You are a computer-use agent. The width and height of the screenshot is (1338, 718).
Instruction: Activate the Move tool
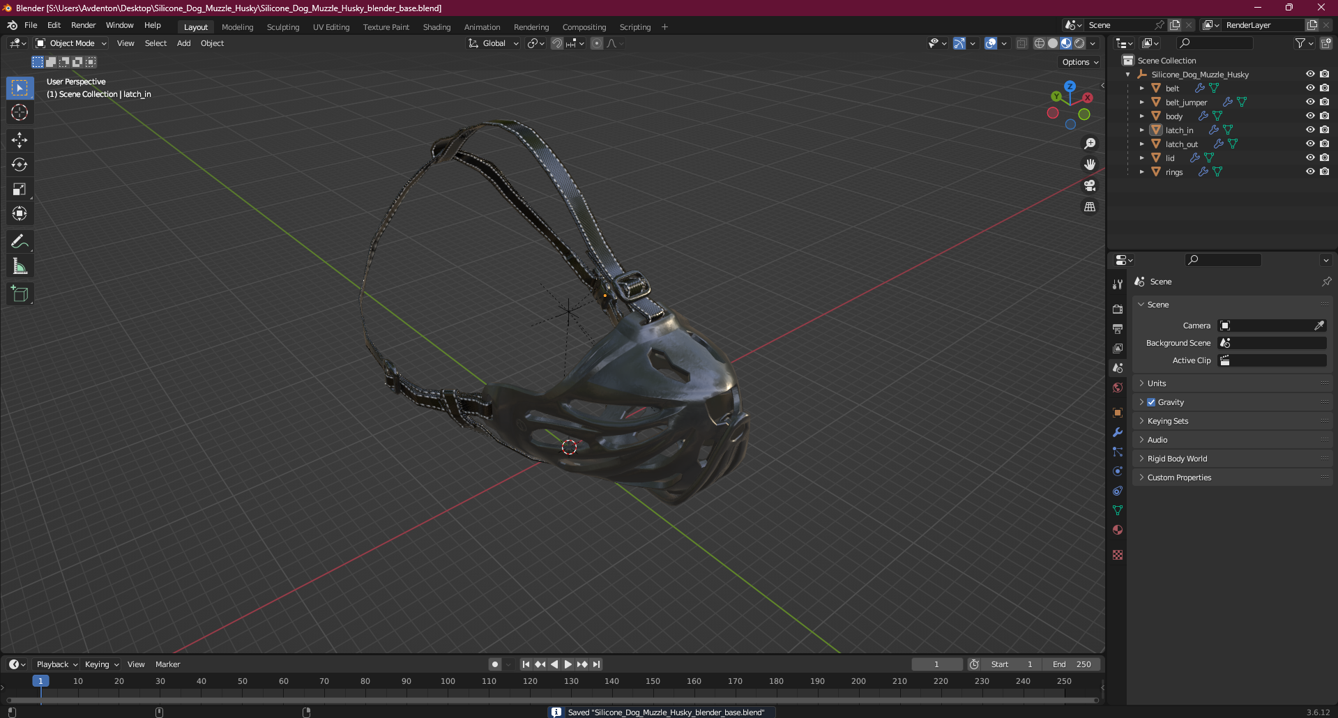[20, 140]
